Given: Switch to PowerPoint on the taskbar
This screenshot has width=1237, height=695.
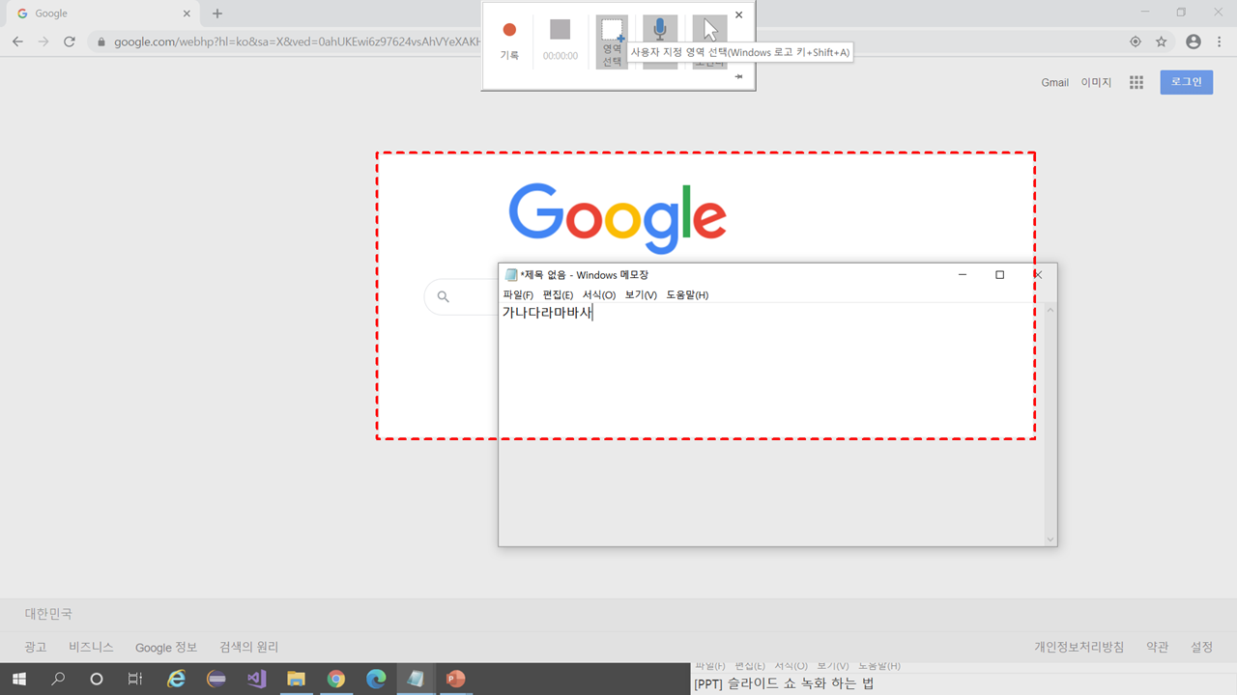Looking at the screenshot, I should pos(455,679).
